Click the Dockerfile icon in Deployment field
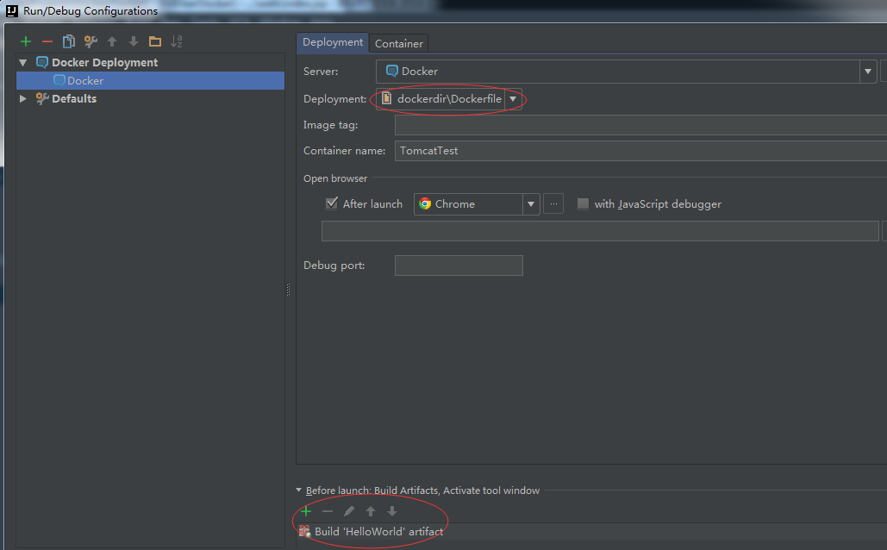 386,98
